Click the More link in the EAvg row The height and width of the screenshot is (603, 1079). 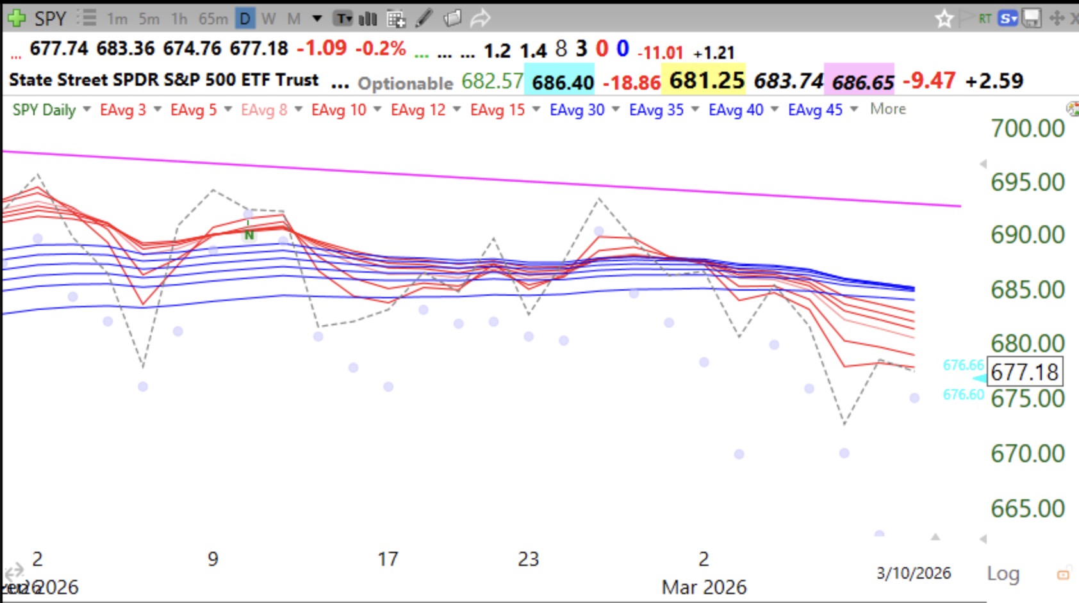coord(887,109)
